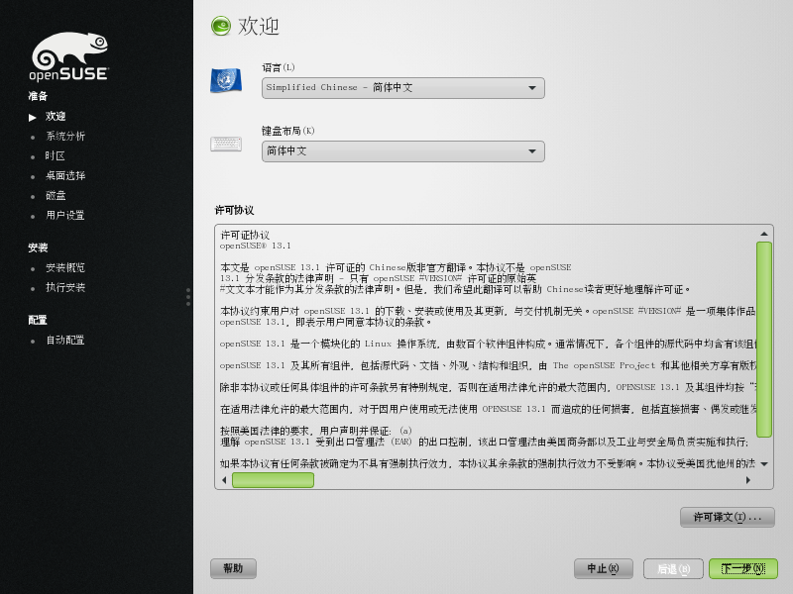Click the 下一步 next button
Image resolution: width=793 pixels, height=594 pixels.
tap(742, 568)
